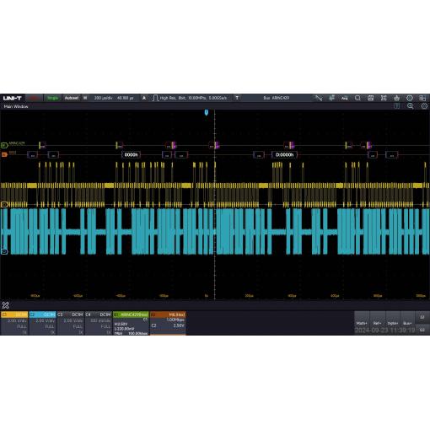Toggle the yellow C1 channel tab

14,314
